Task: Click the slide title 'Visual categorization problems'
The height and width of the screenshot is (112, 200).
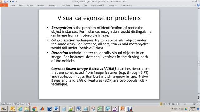Action: tap(99, 18)
